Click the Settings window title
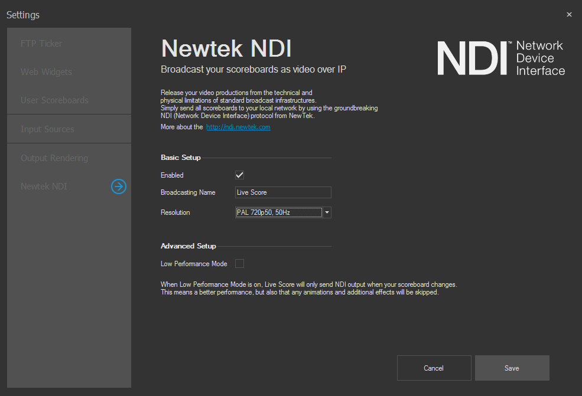Viewport: 582px width, 396px height. click(23, 15)
